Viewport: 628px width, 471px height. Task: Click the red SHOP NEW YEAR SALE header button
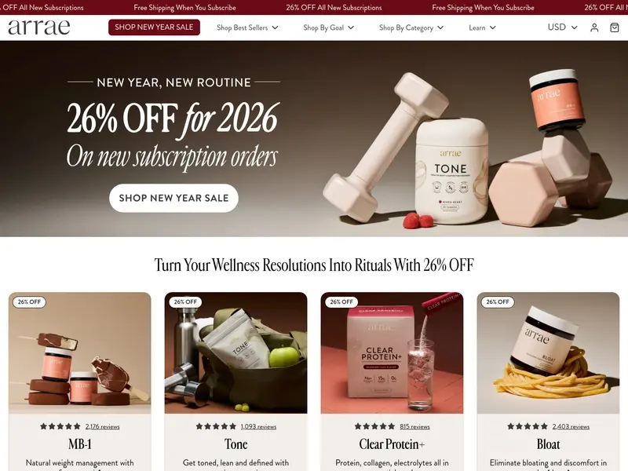click(x=154, y=27)
